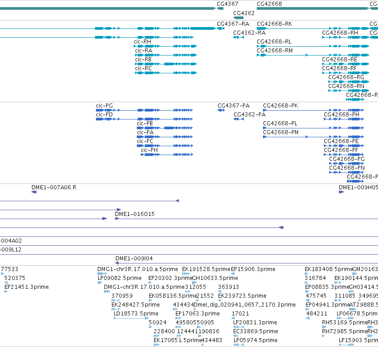Screen dimensions: 378x347
Task: Click the CG42668-RL transcript label
Action: coord(274,42)
